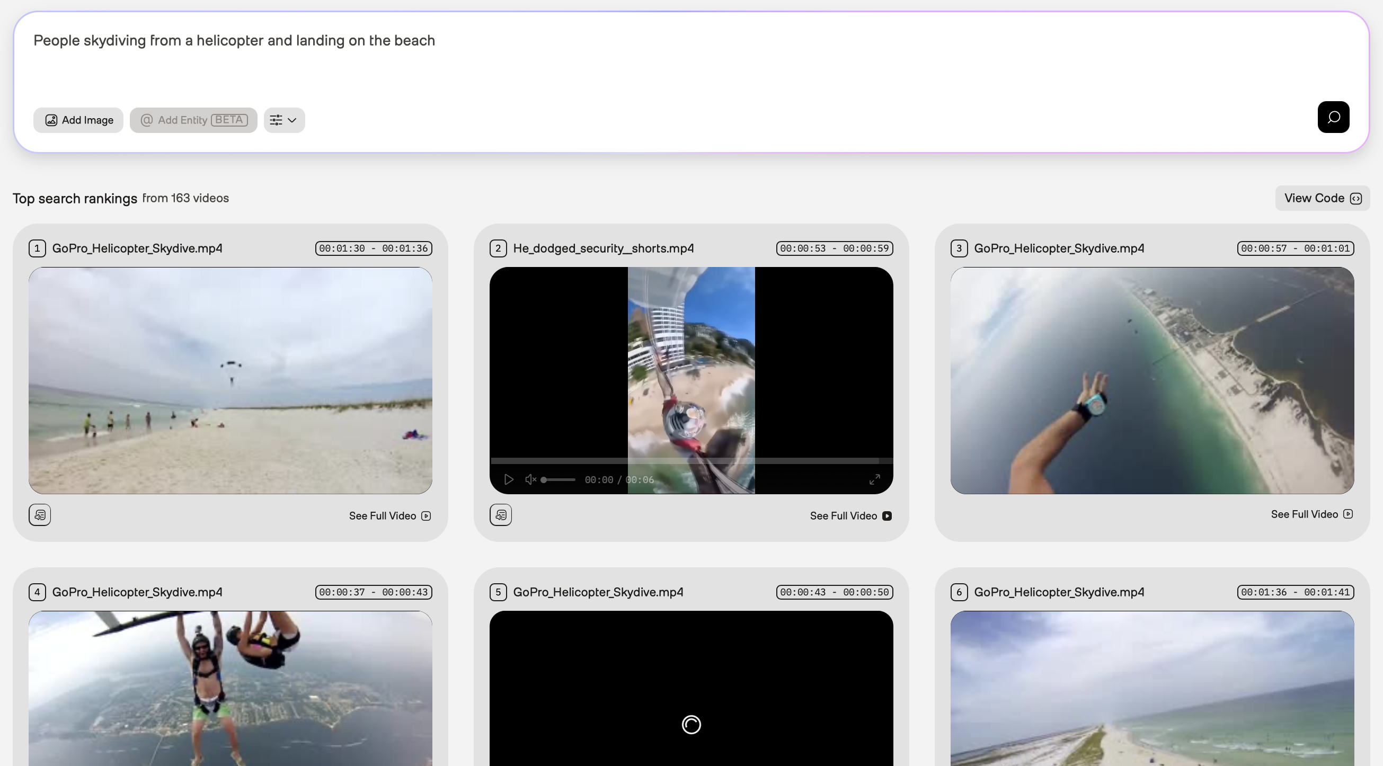
Task: Click the black search submit button
Action: tap(1333, 117)
